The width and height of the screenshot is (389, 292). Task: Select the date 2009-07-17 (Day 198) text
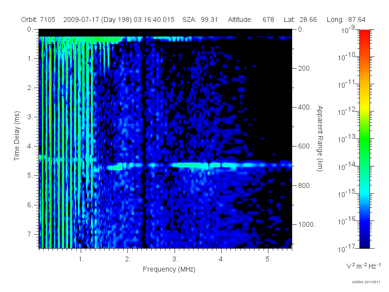tap(97, 19)
